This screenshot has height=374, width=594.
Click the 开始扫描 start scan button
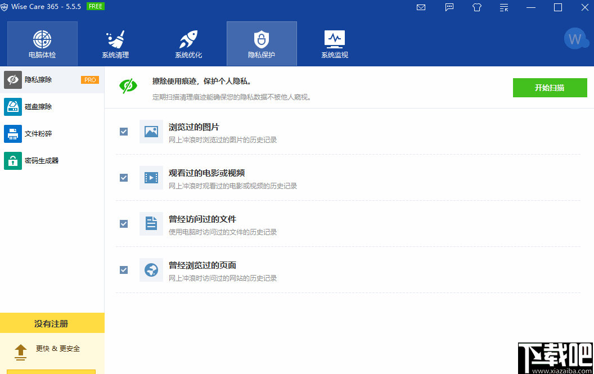pyautogui.click(x=550, y=88)
